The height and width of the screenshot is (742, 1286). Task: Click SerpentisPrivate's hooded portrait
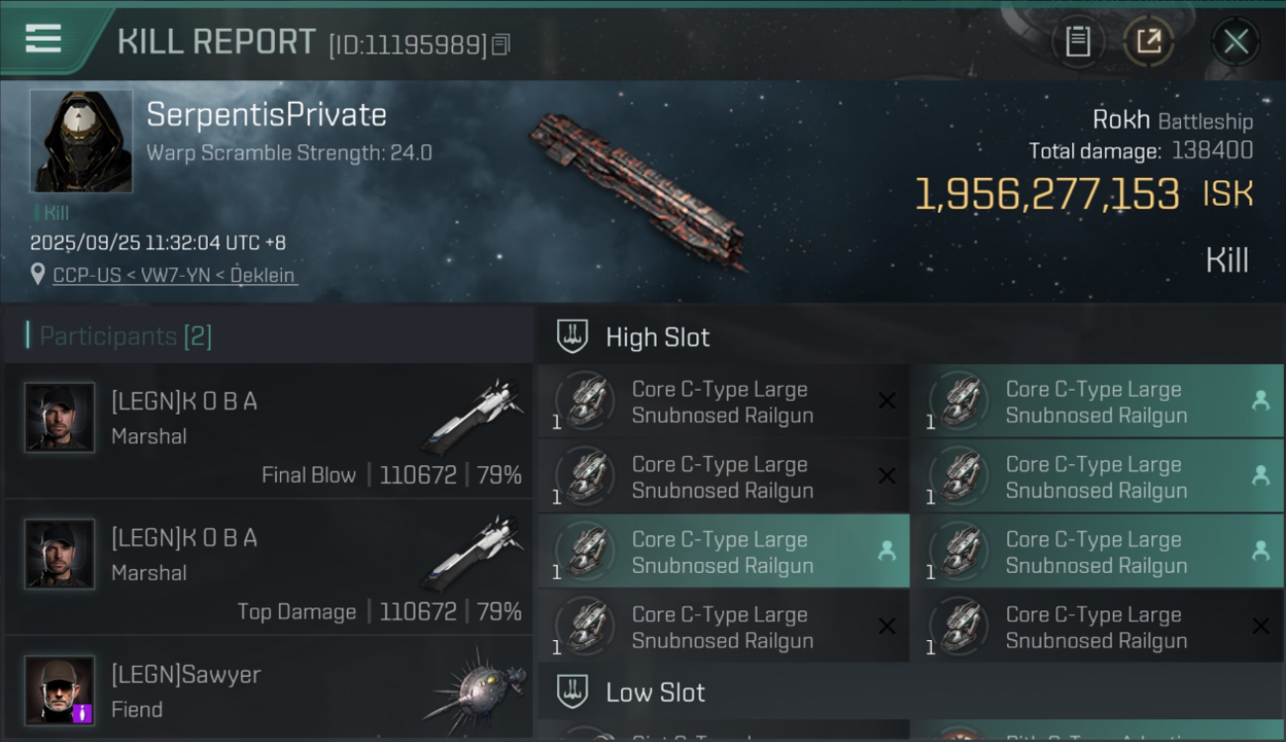(81, 141)
